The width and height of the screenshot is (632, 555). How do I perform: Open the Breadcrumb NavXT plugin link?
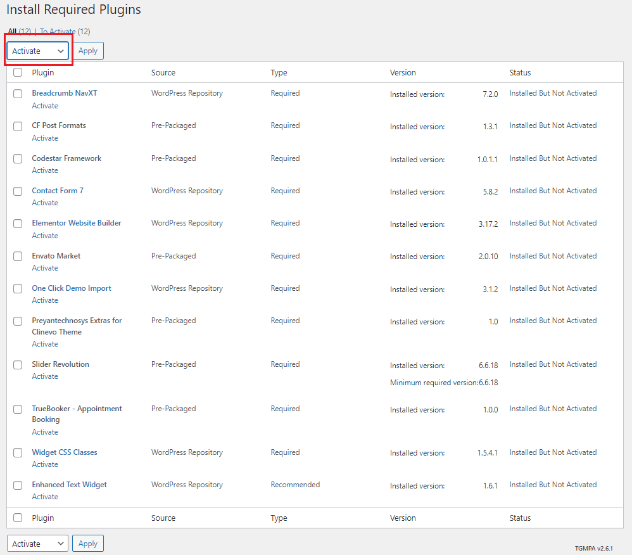pyautogui.click(x=65, y=92)
